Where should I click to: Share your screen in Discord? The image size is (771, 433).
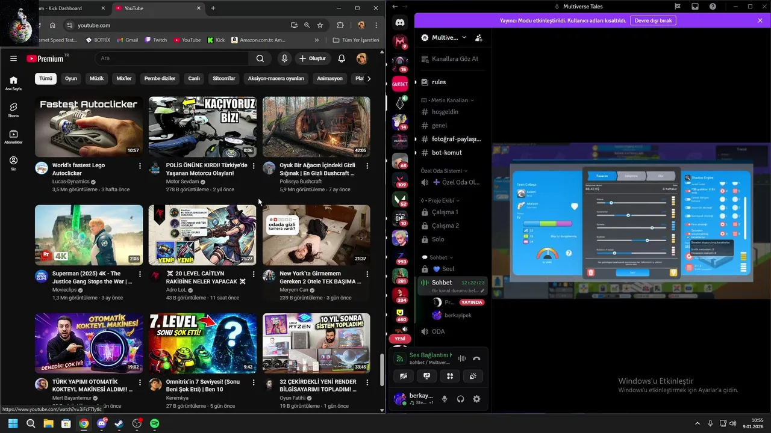point(426,376)
